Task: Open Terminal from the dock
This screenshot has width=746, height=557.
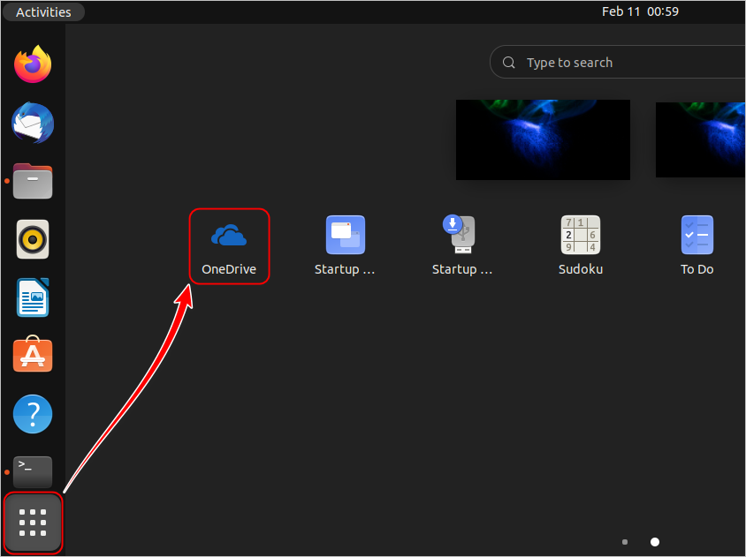Action: pyautogui.click(x=33, y=472)
